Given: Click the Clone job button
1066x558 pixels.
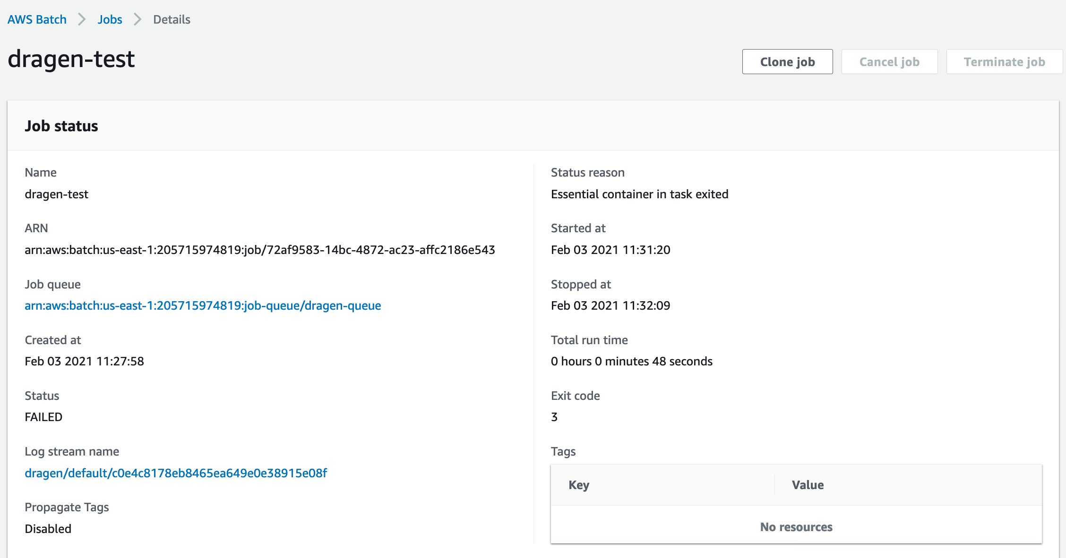Looking at the screenshot, I should click(x=787, y=62).
